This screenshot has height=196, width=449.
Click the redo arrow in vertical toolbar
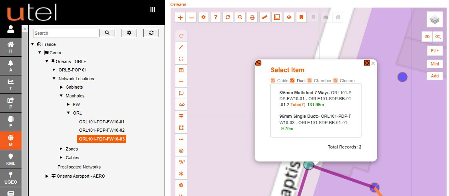click(x=181, y=36)
